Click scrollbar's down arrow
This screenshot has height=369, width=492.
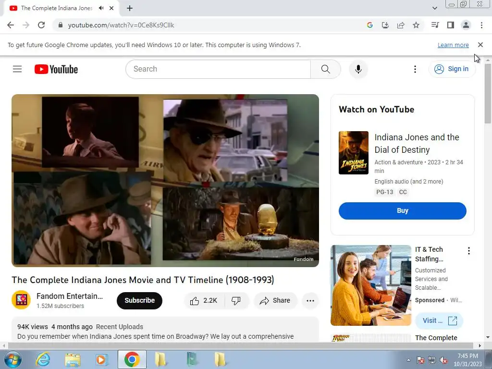488,338
